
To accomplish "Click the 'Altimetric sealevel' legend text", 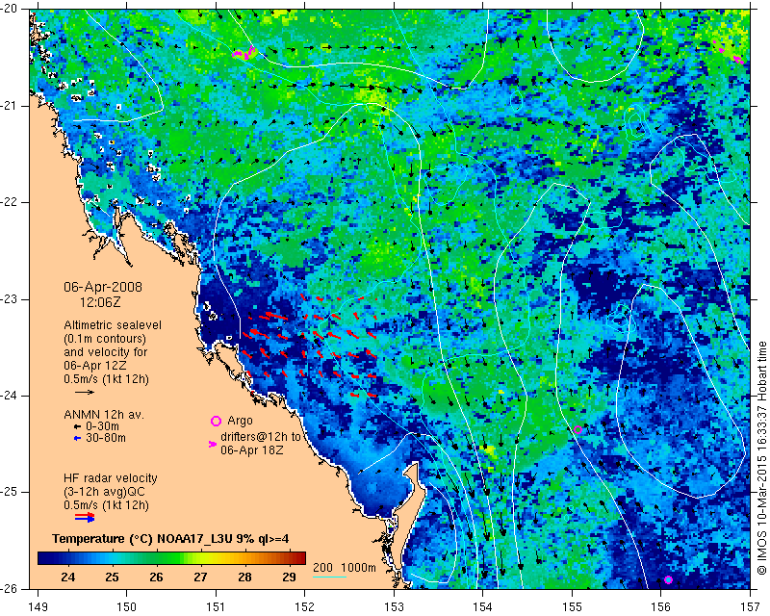I will [113, 325].
